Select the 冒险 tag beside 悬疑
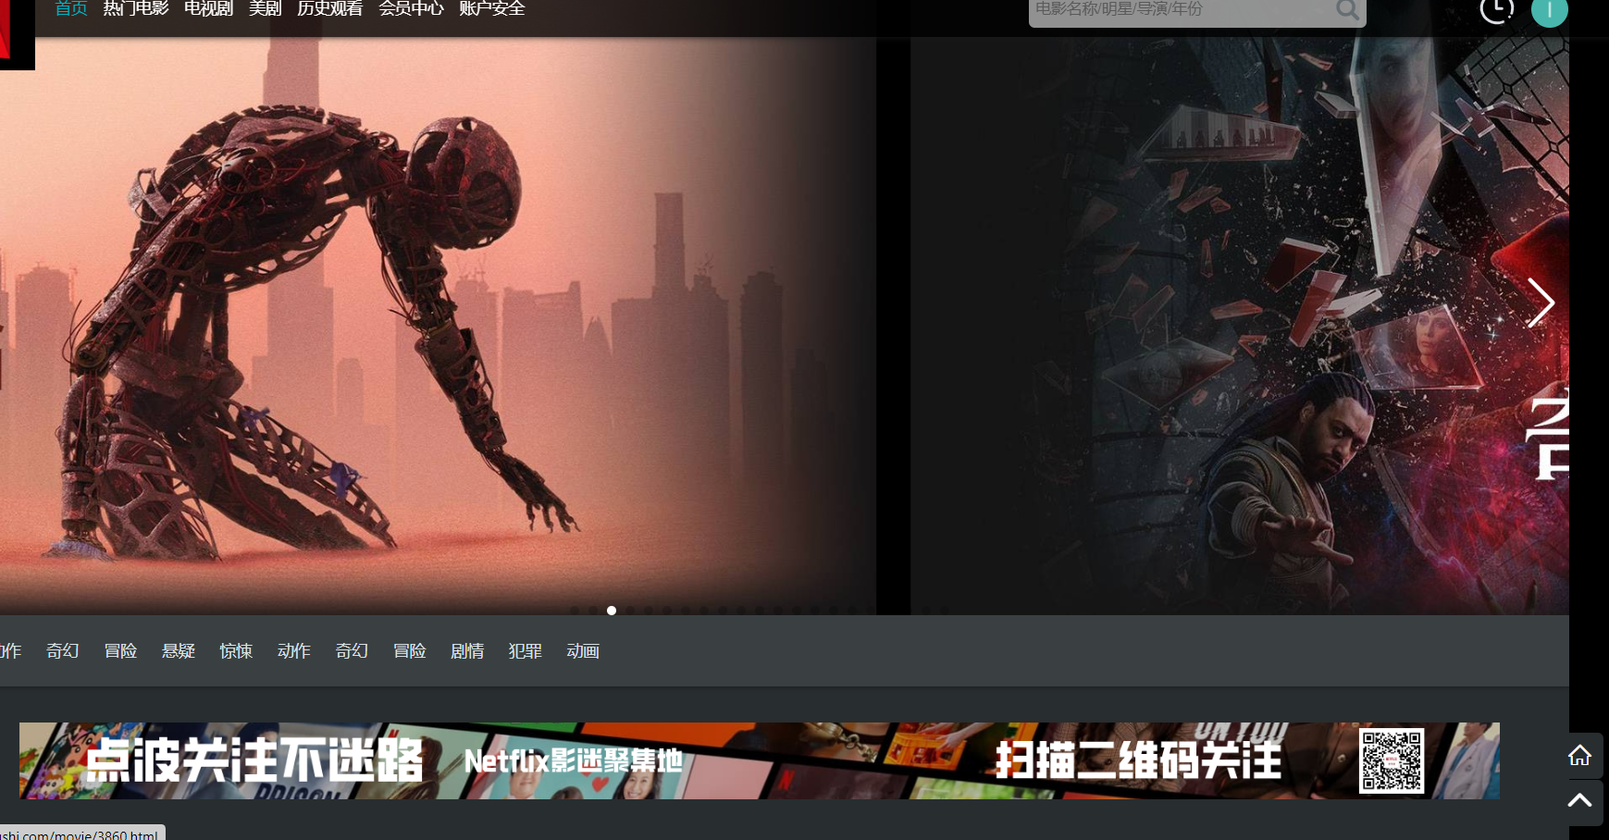This screenshot has height=840, width=1609. click(x=120, y=651)
